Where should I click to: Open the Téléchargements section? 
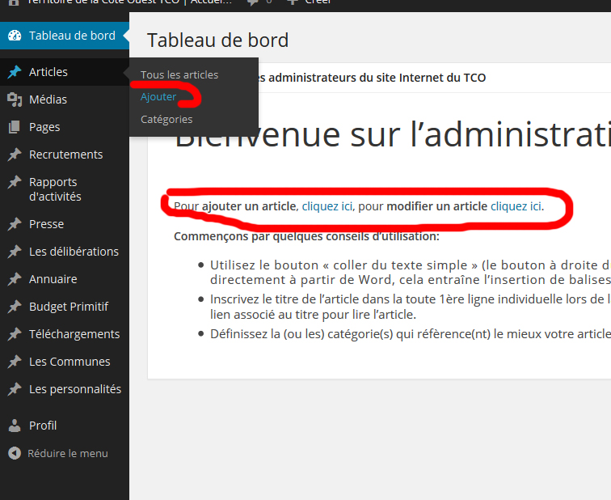tap(65, 334)
